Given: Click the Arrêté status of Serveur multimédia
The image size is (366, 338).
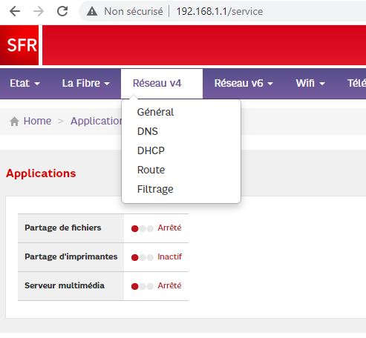Looking at the screenshot, I should pyautogui.click(x=169, y=285).
